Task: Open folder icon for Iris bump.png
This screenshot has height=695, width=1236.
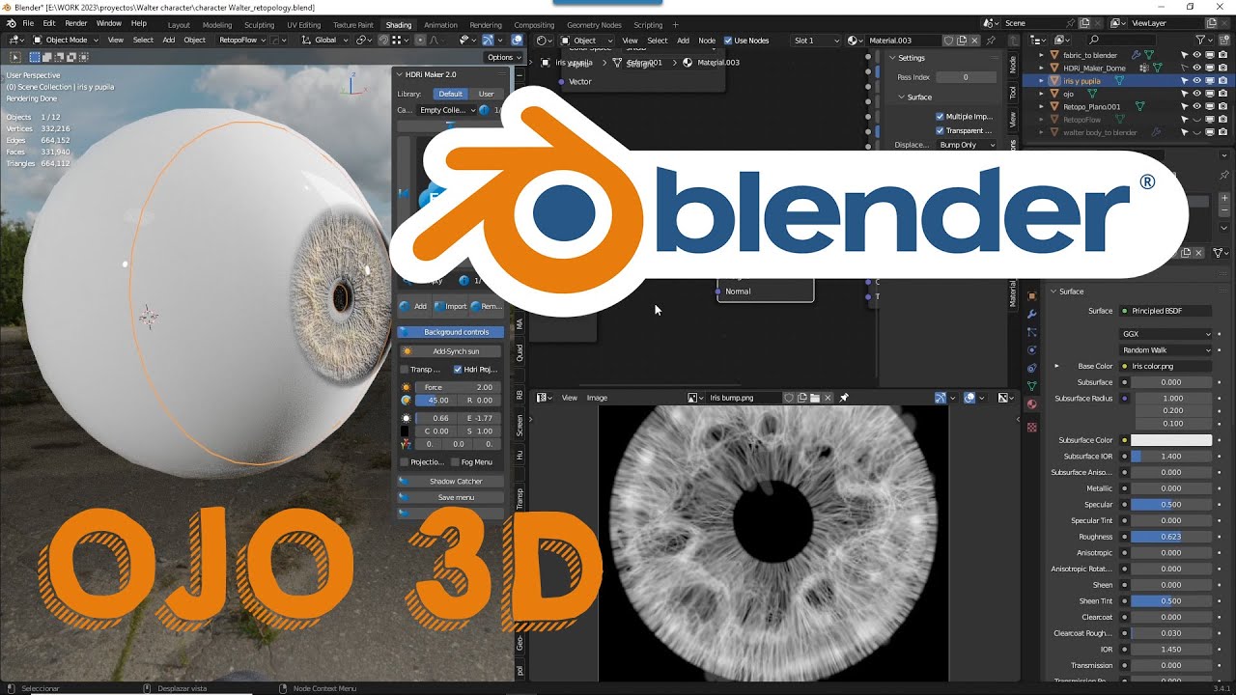Action: (815, 397)
